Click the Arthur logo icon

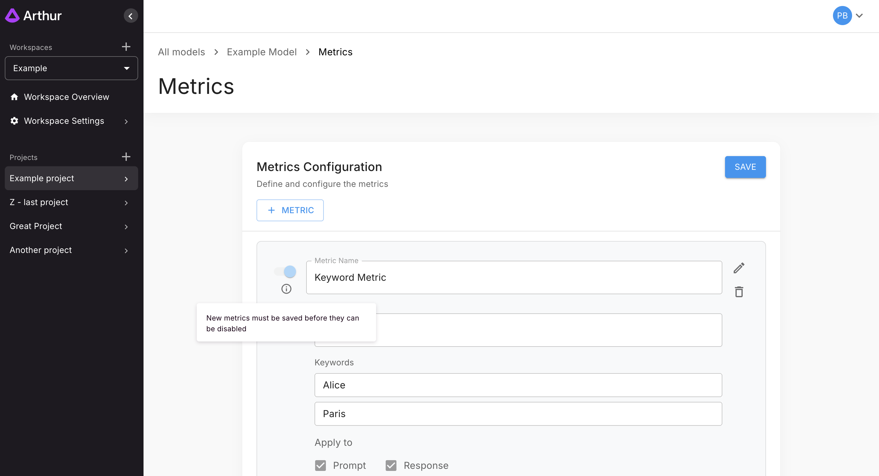(12, 16)
